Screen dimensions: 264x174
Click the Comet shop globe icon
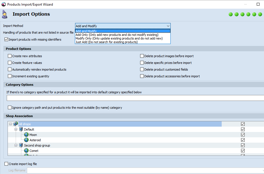click(x=26, y=151)
